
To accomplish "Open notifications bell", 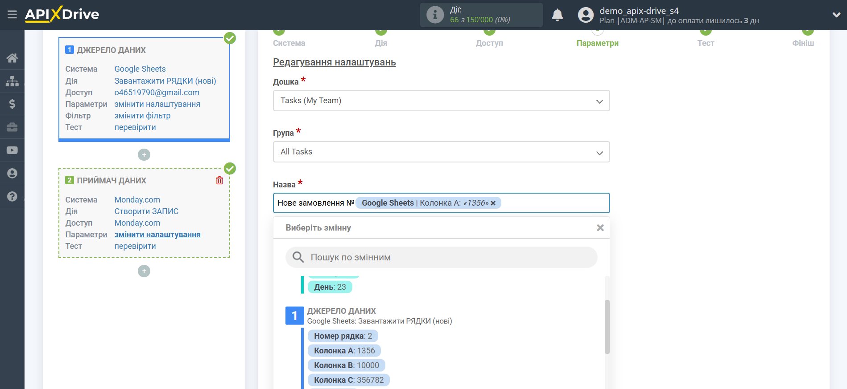I will (557, 15).
